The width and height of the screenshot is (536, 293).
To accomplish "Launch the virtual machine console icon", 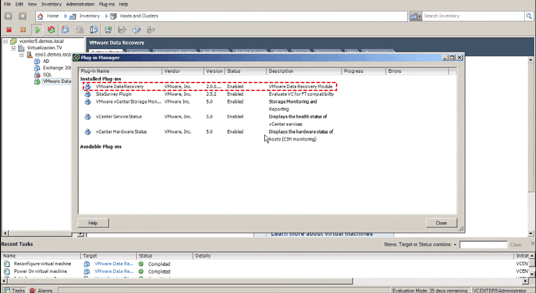I will pos(108,30).
